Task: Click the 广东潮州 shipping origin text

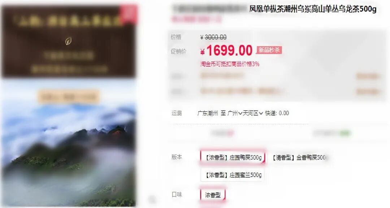Action: (208, 113)
